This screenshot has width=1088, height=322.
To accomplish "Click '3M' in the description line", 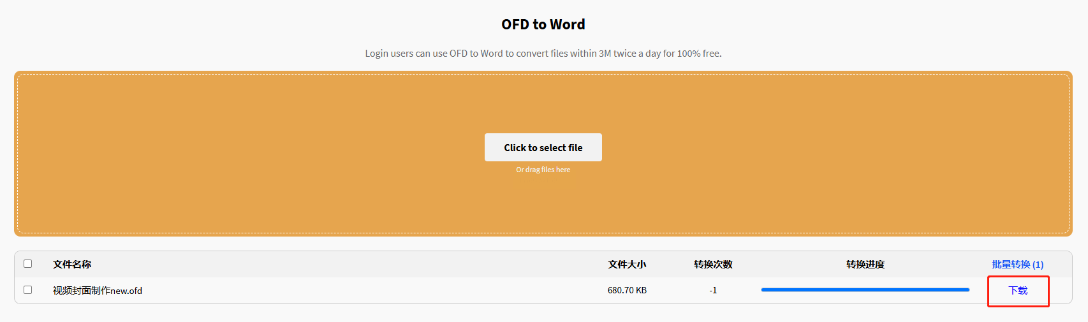I will [605, 54].
